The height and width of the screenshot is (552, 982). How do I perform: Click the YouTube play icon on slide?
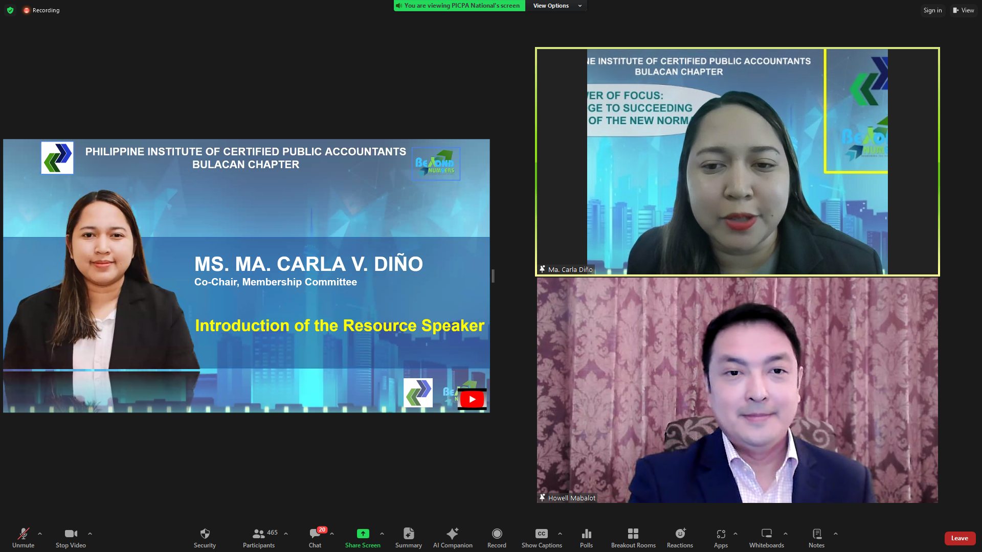[x=472, y=399]
